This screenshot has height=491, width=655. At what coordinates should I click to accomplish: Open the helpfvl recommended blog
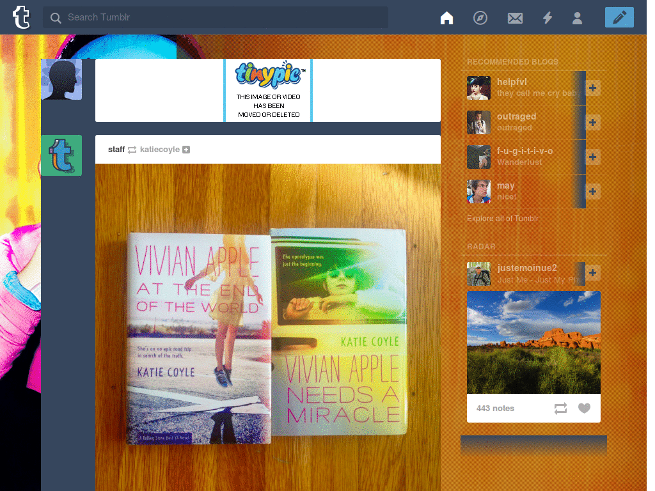coord(512,82)
